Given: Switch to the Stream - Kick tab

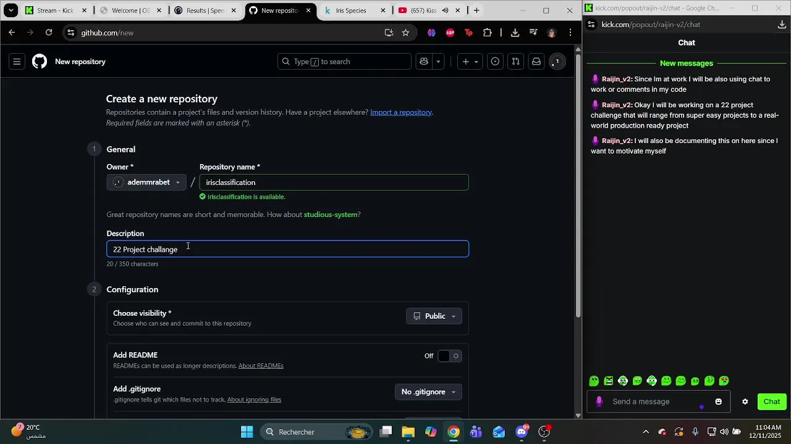Looking at the screenshot, I should pyautogui.click(x=56, y=10).
